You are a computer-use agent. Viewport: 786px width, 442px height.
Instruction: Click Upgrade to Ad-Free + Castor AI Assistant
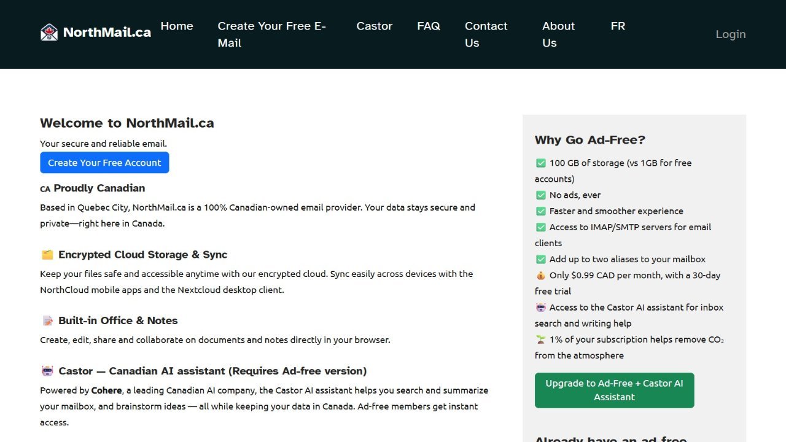click(614, 390)
